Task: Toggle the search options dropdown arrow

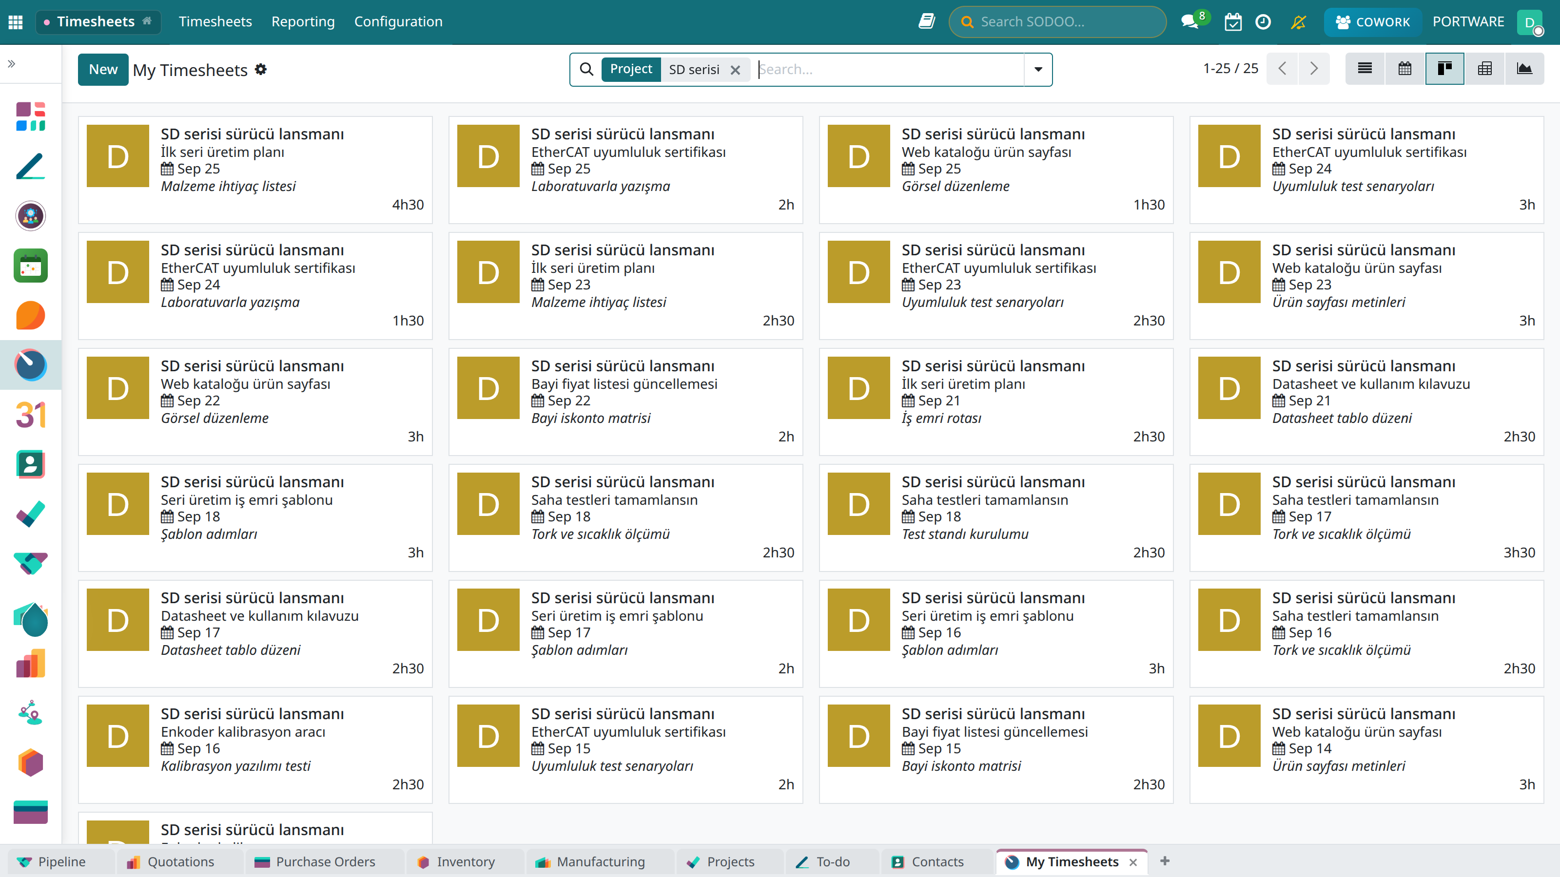Action: click(1038, 69)
